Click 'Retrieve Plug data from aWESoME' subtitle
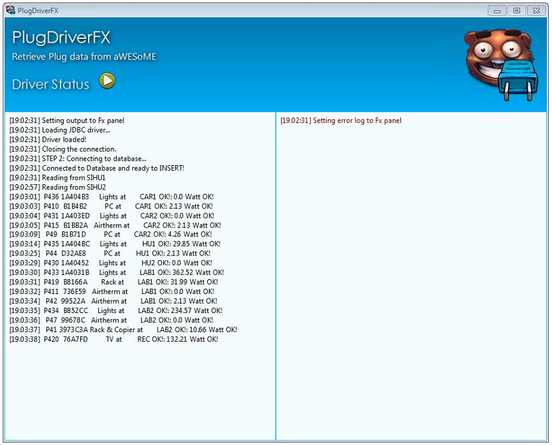The image size is (552, 445). click(x=84, y=57)
